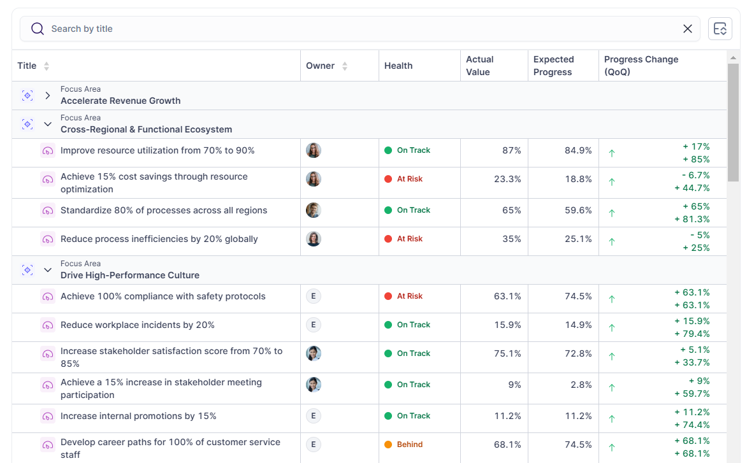Click the vertical scrollbar thumb
The image size is (747, 463).
(733, 121)
